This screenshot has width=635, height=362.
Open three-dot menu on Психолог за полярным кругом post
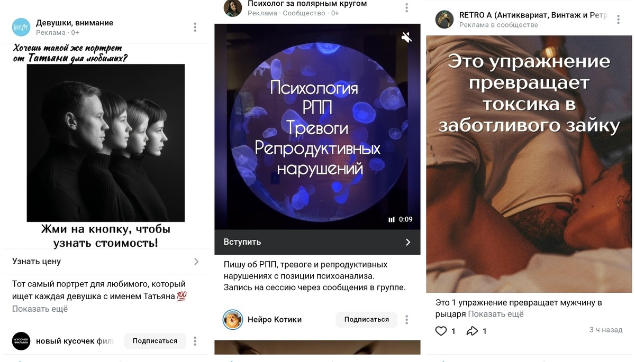(x=406, y=8)
